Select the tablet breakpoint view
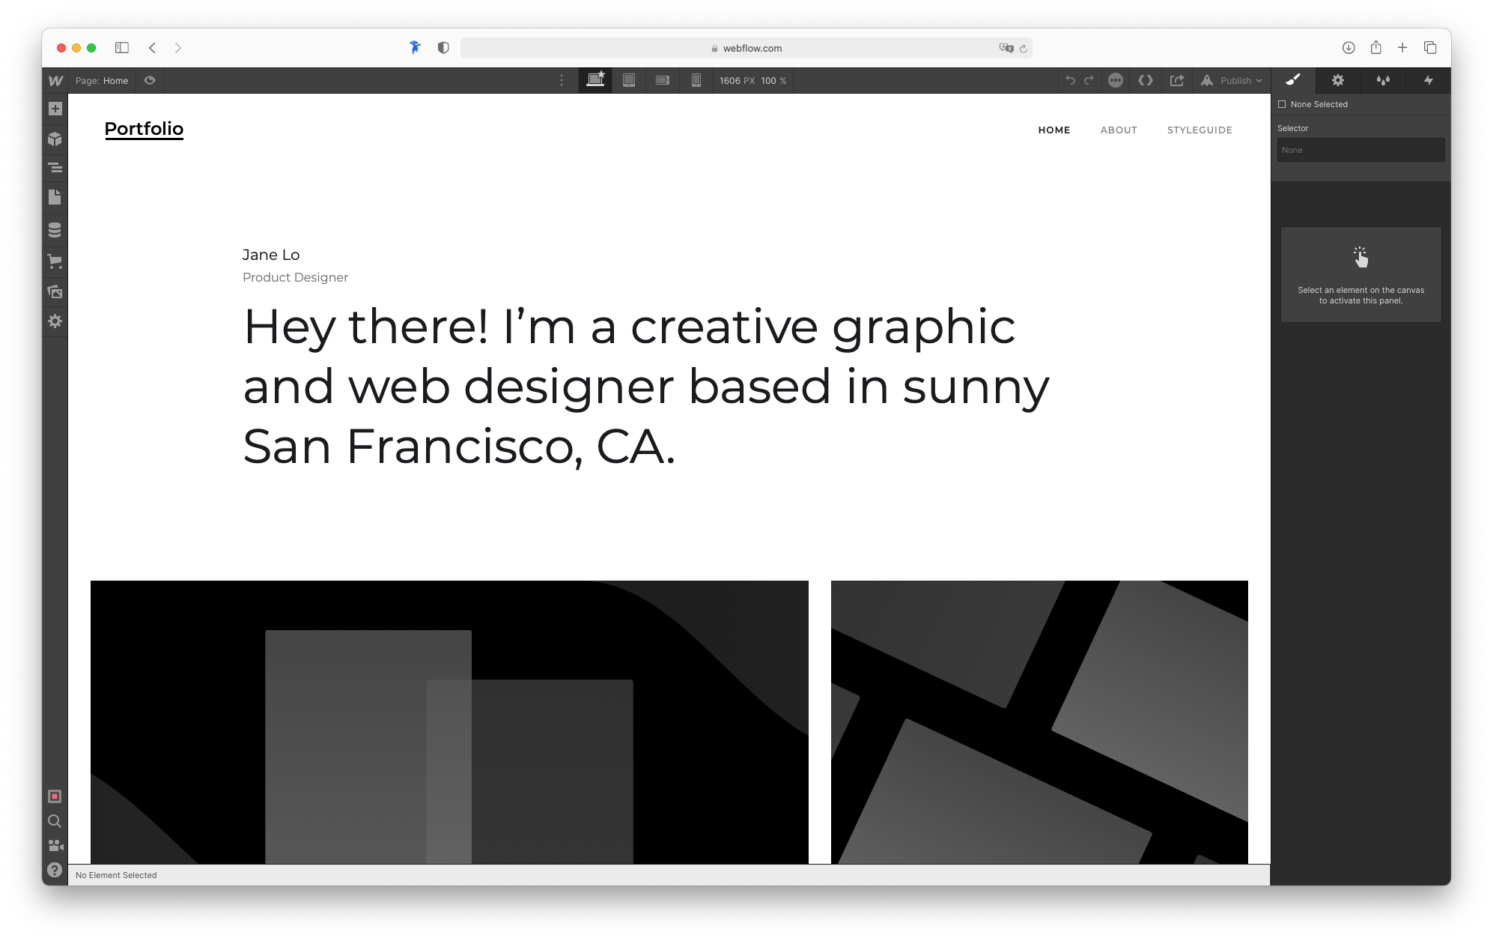 (x=629, y=80)
